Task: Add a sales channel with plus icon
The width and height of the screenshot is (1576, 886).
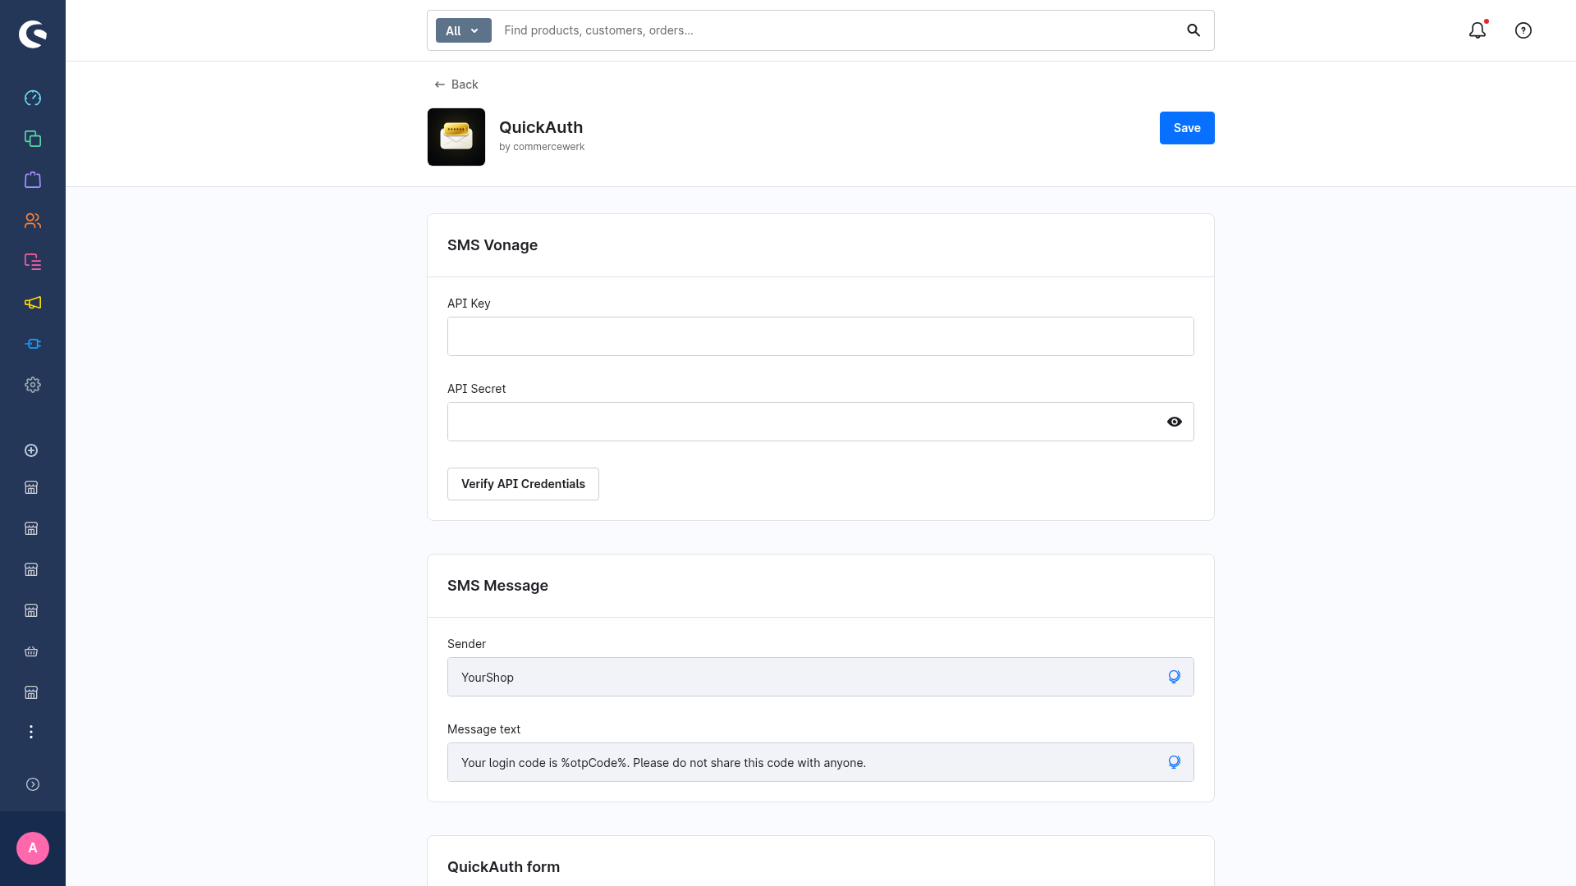Action: click(31, 450)
